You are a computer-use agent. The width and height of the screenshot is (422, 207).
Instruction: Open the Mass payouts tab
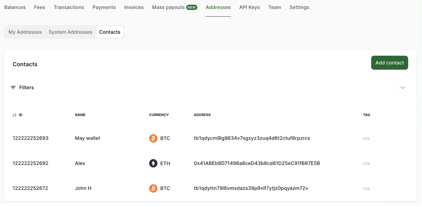pyautogui.click(x=169, y=7)
